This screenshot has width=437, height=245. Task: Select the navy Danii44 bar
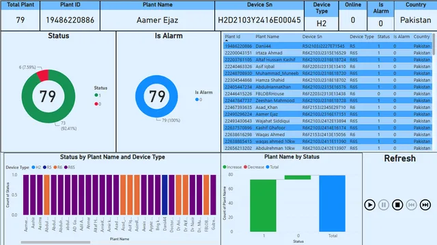point(165,195)
